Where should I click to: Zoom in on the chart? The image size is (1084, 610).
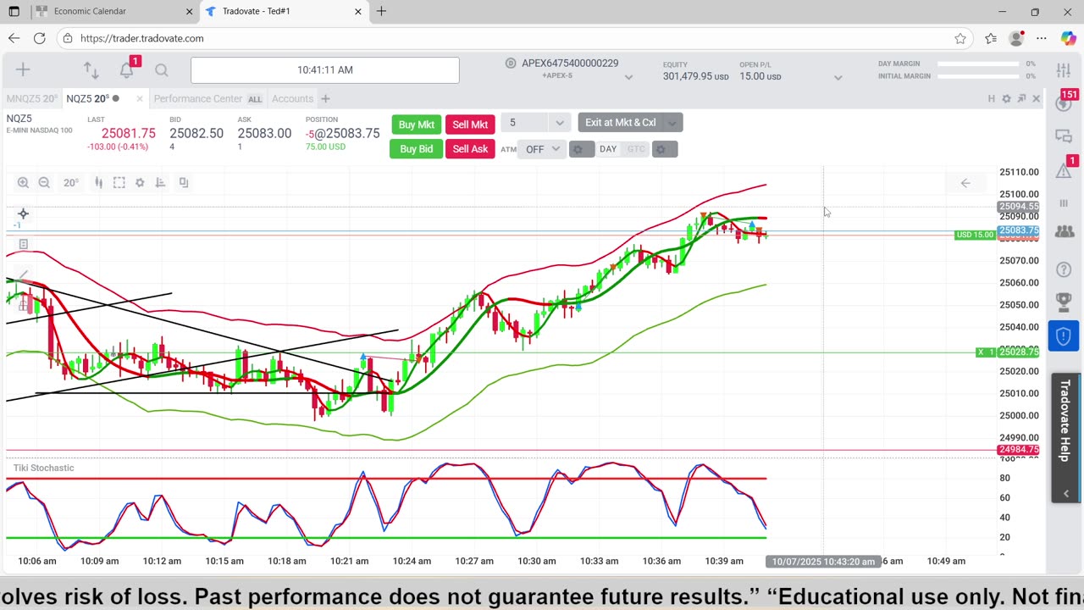coord(23,182)
